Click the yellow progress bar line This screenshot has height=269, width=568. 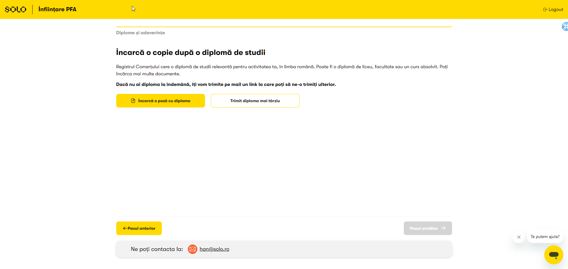tap(284, 27)
